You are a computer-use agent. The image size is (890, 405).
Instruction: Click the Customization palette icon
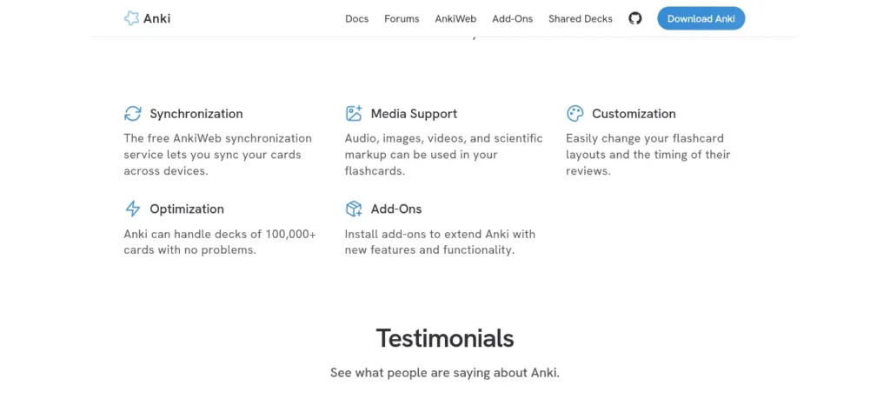click(x=575, y=114)
